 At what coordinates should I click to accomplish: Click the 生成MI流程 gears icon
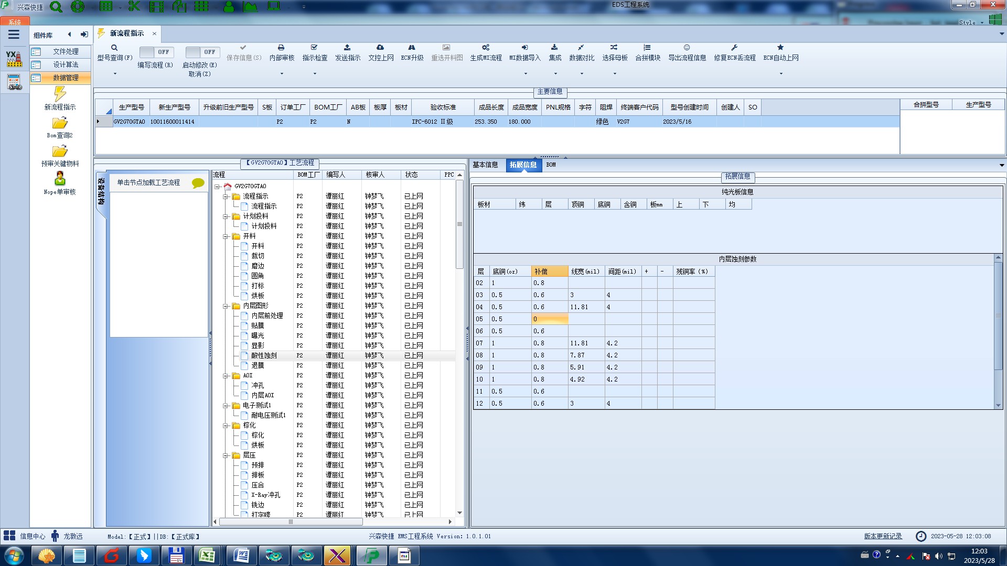pos(486,48)
